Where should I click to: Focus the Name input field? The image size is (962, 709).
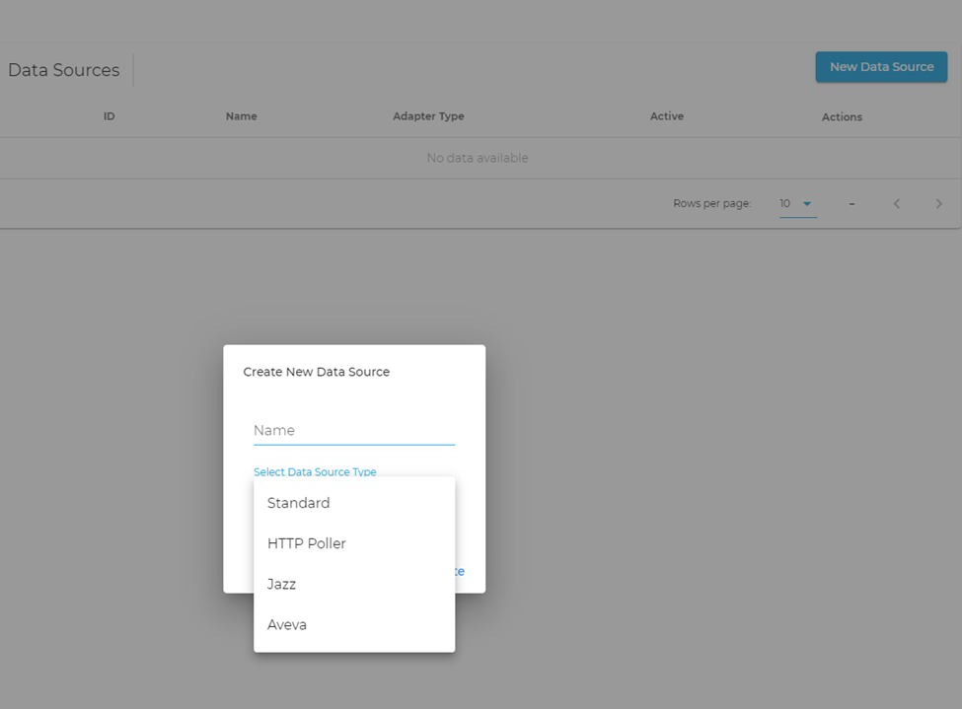(353, 431)
